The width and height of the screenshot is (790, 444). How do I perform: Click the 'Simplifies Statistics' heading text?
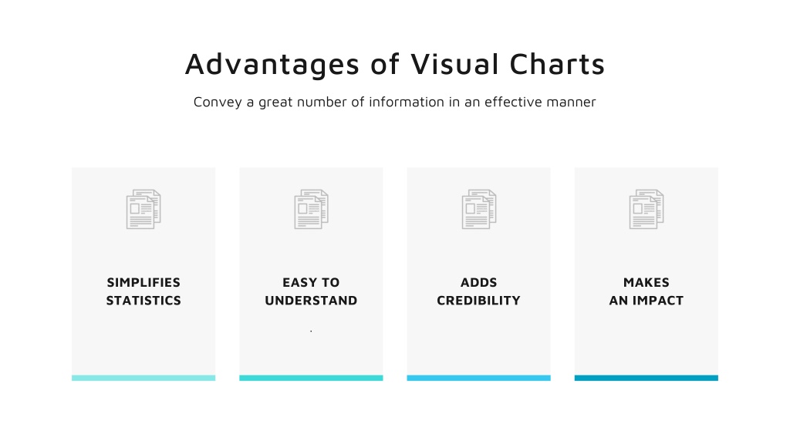click(x=143, y=291)
